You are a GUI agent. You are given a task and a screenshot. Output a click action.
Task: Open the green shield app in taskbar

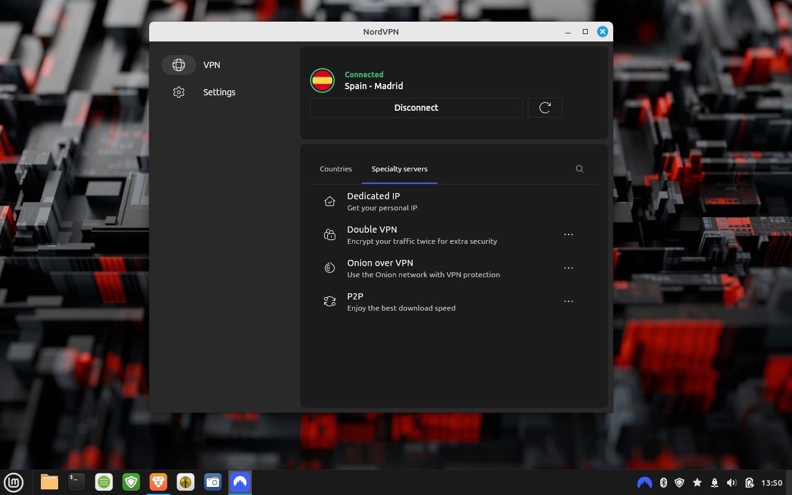tap(131, 482)
